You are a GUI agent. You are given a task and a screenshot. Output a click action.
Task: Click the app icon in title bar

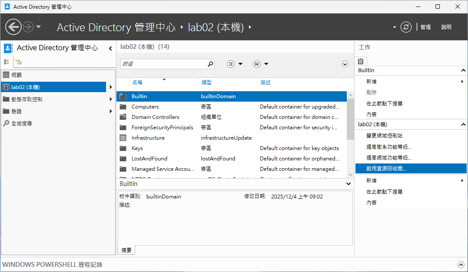pos(7,6)
